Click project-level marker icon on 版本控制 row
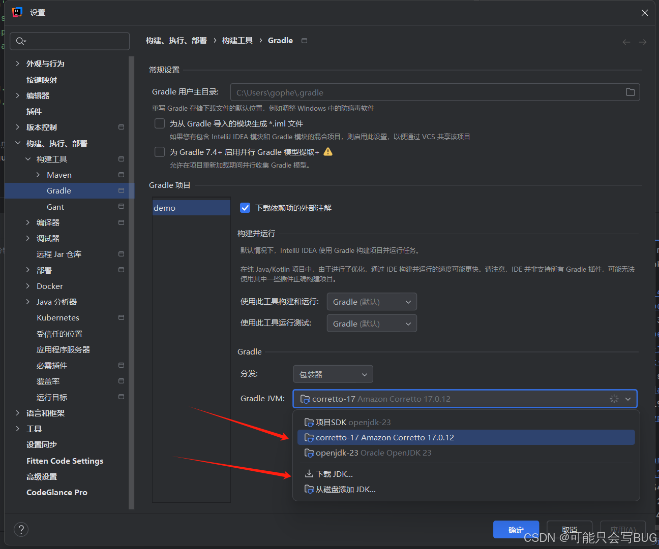659x549 pixels. (121, 127)
